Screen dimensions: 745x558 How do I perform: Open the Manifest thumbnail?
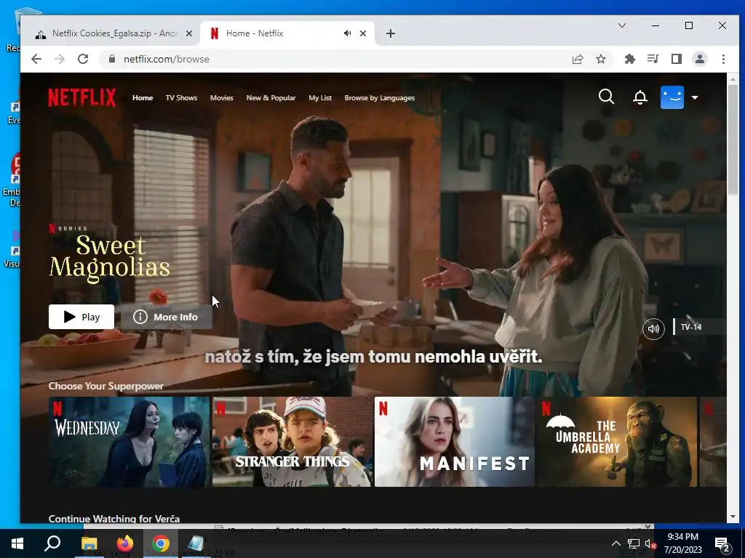point(455,442)
